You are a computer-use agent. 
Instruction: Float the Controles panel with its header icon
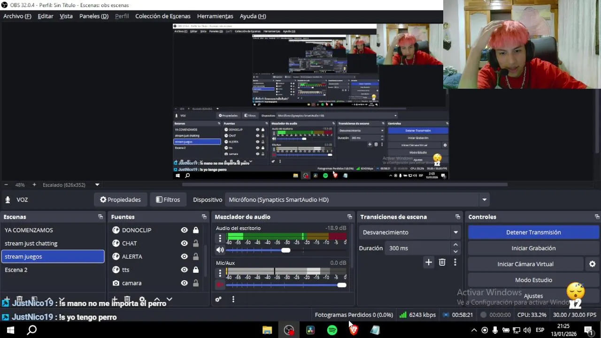pos(597,217)
